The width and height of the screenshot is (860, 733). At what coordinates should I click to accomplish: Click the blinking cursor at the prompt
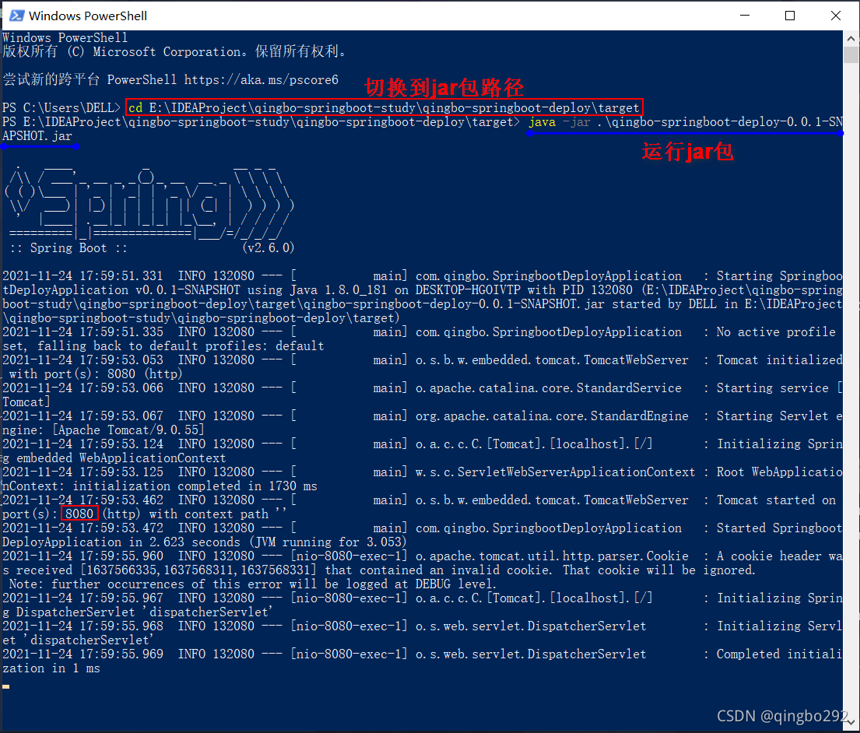click(6, 686)
